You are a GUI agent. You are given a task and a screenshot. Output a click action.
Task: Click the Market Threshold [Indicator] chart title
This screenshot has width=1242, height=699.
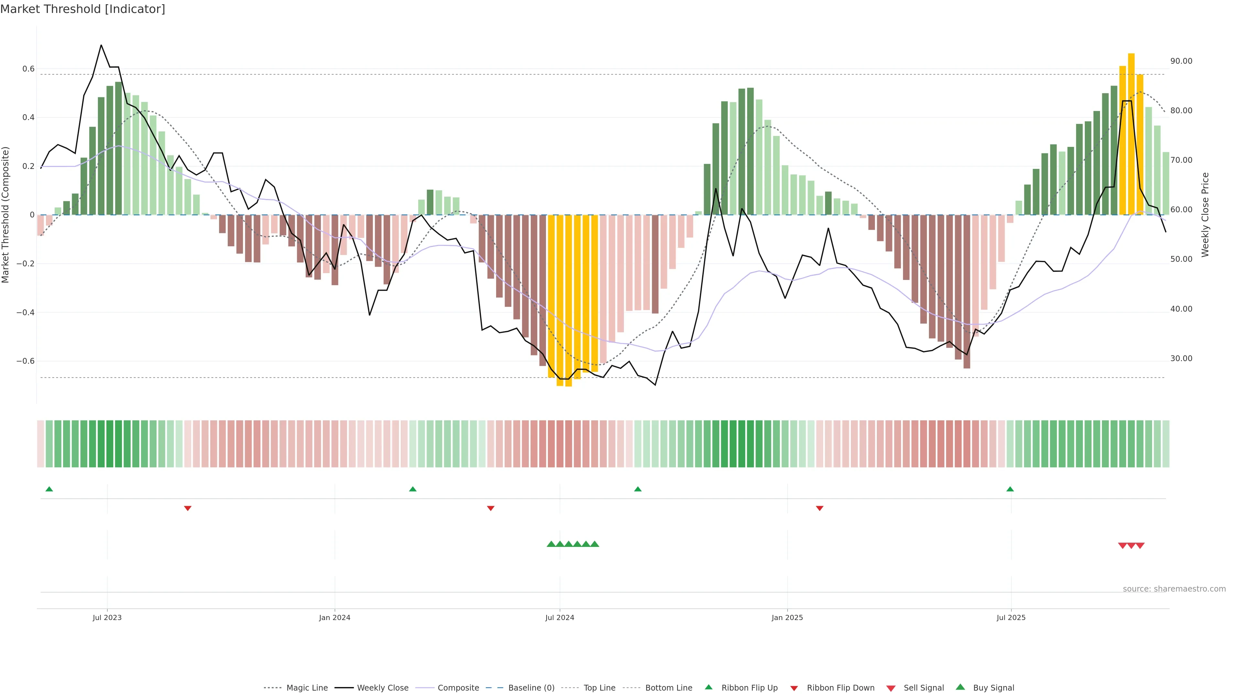[x=82, y=9]
